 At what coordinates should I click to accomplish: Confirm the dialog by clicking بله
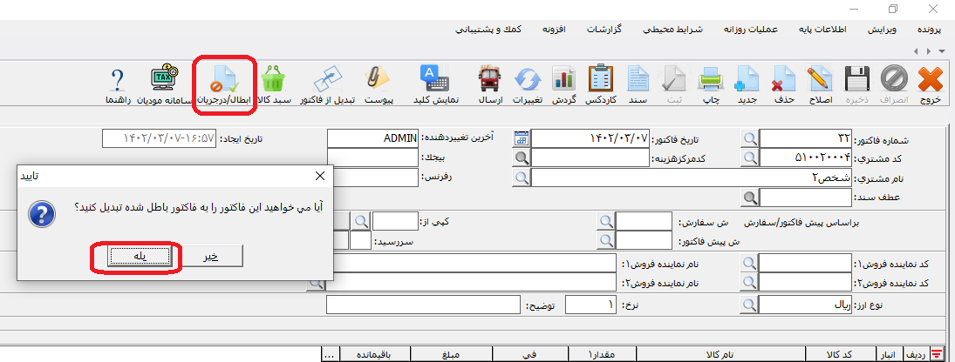click(139, 257)
